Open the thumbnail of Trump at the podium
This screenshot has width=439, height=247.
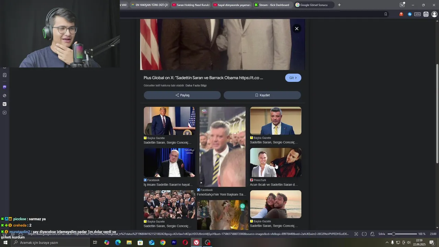[169, 121]
